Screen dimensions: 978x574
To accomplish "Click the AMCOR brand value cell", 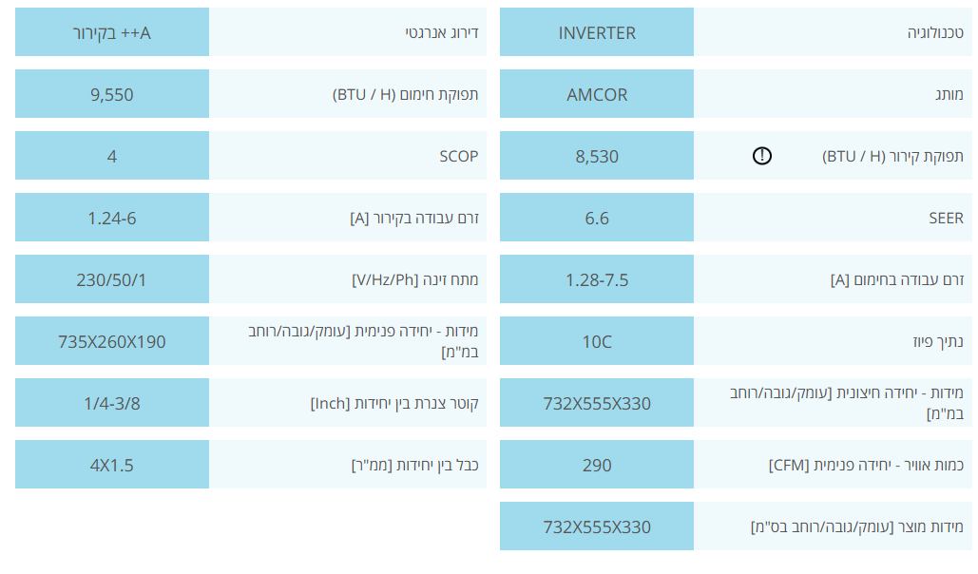I will click(x=596, y=93).
